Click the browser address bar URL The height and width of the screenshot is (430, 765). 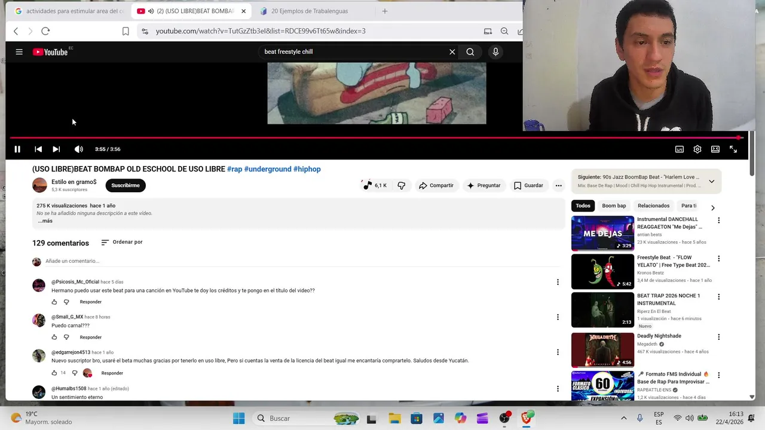(x=261, y=31)
